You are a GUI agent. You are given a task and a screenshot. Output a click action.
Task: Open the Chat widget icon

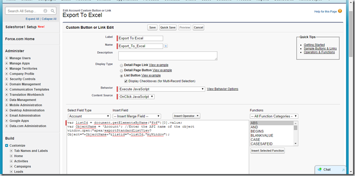pos(320,170)
